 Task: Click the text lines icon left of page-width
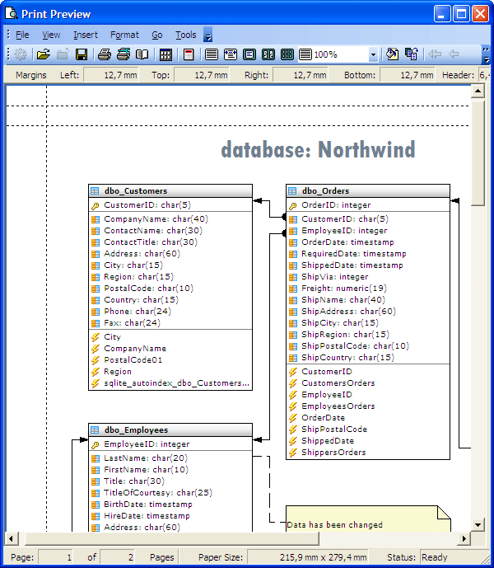tap(212, 54)
